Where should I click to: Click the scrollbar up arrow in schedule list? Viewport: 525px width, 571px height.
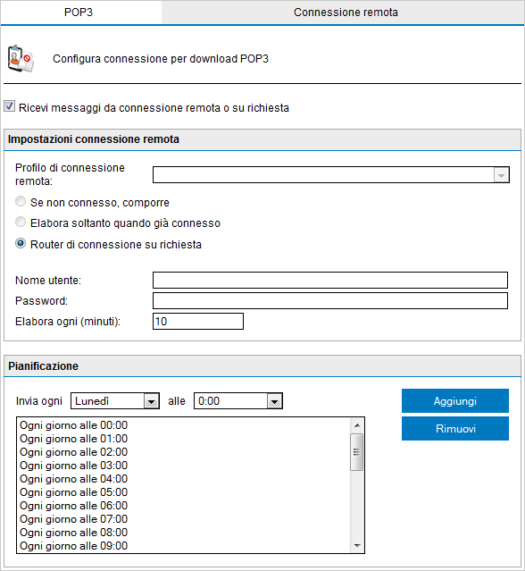point(357,425)
